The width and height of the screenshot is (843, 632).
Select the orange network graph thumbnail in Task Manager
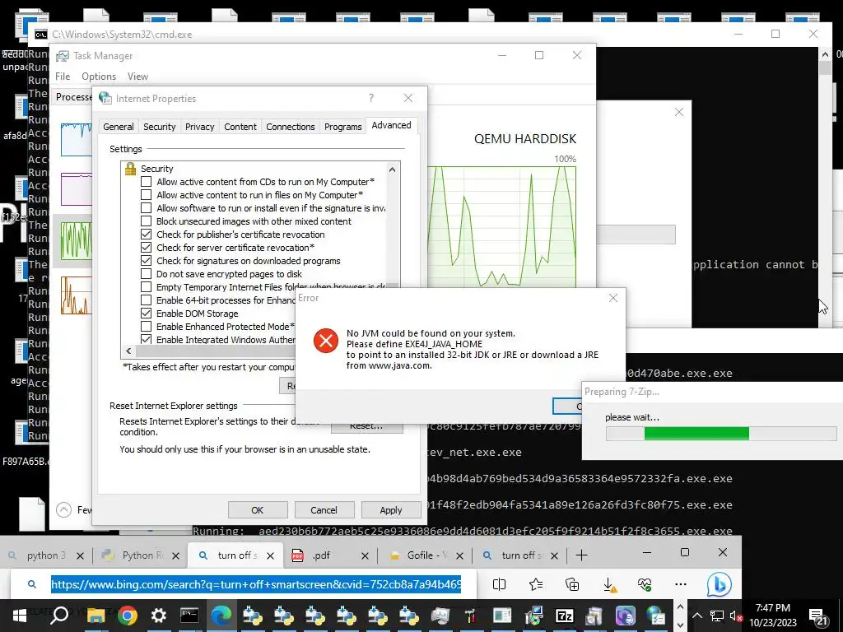[77, 295]
